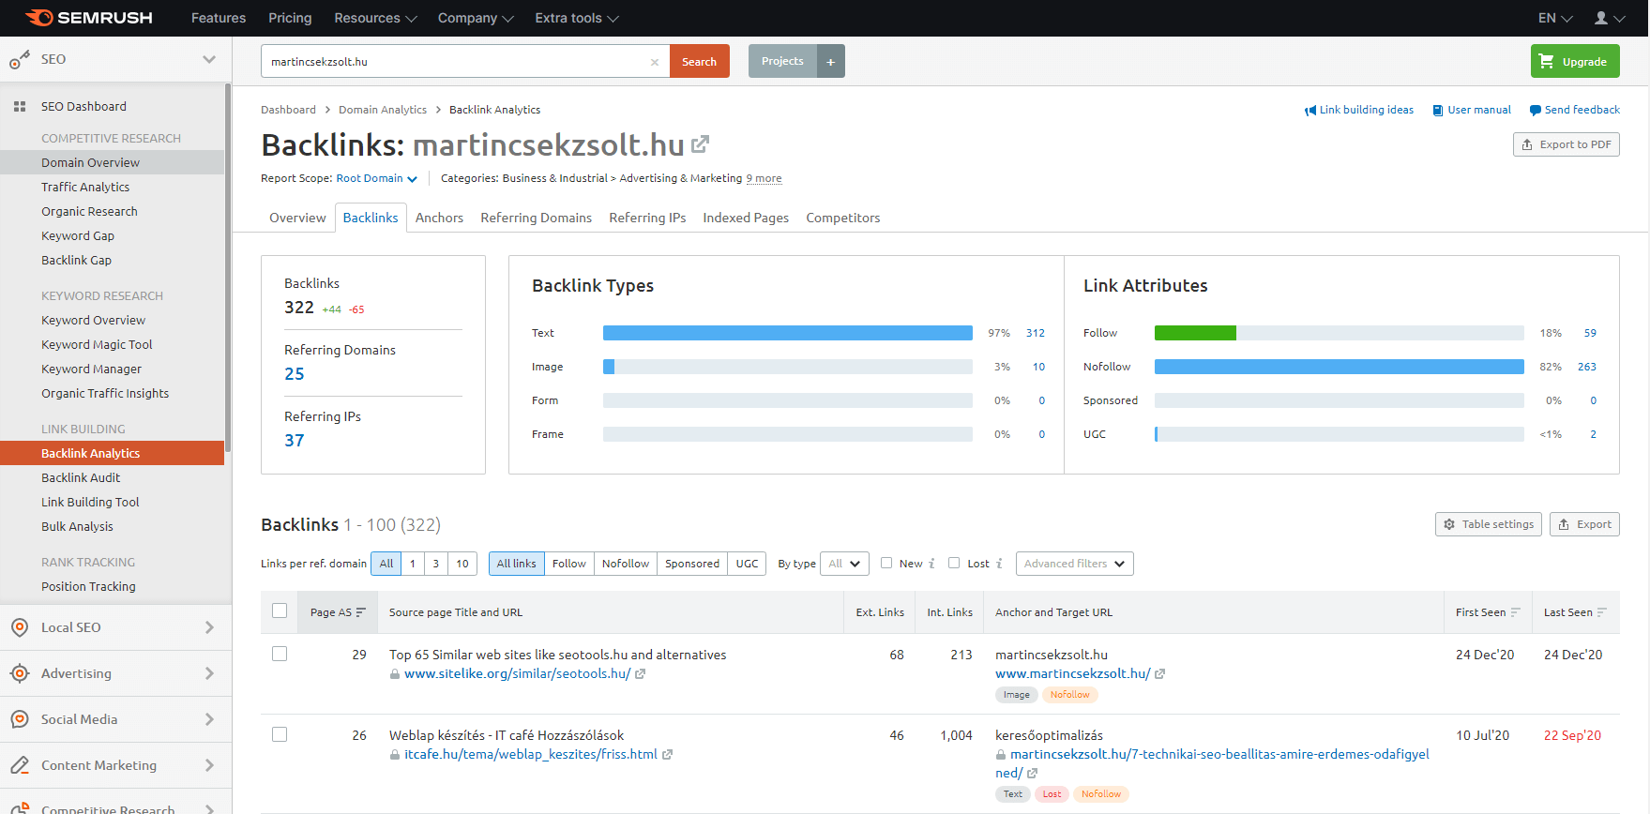Screen dimensions: 1650x814
Task: Set links per ref. domain to 3
Action: pos(436,564)
